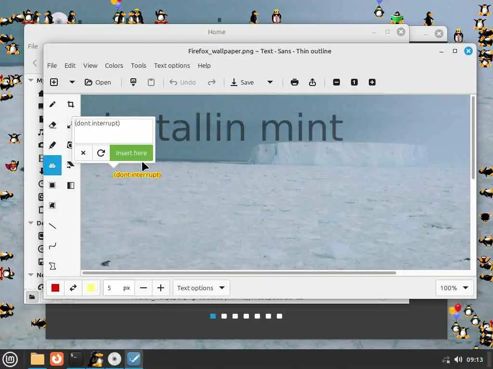Screen dimensions: 493x369
Task: Click the red main color swatch
Action: pos(55,288)
